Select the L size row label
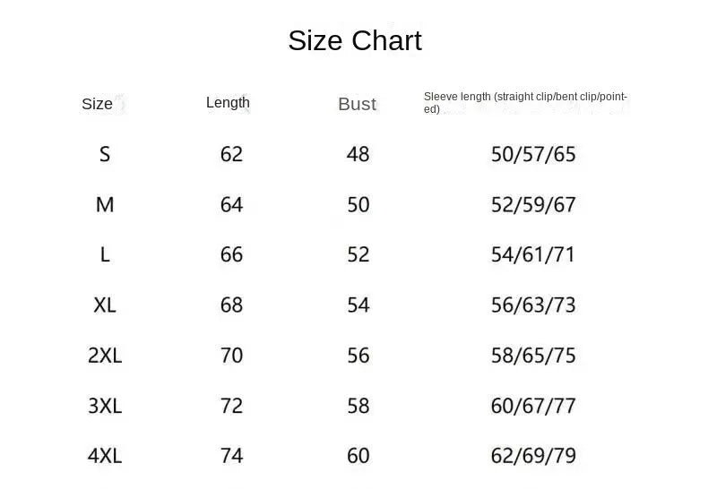Image resolution: width=717 pixels, height=489 pixels. pyautogui.click(x=105, y=254)
